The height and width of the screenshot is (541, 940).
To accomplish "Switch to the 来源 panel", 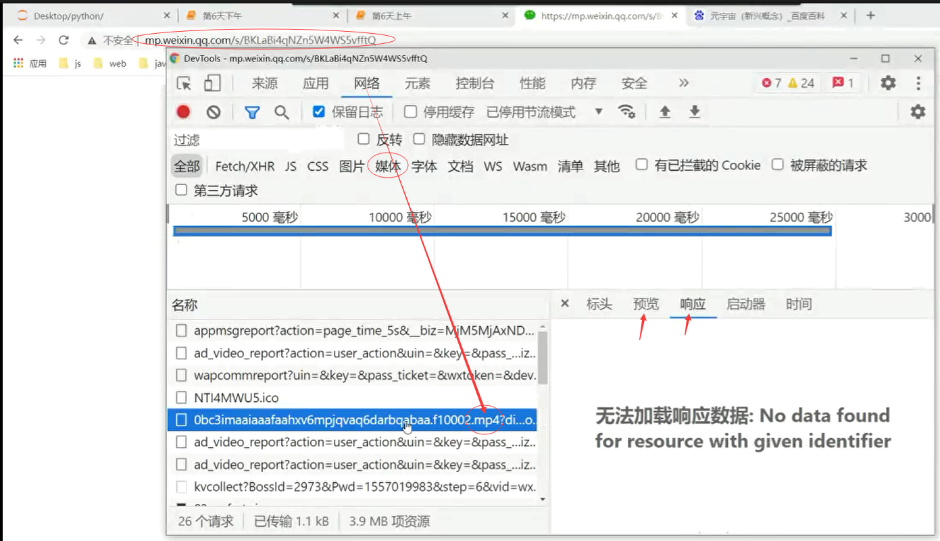I will click(265, 83).
